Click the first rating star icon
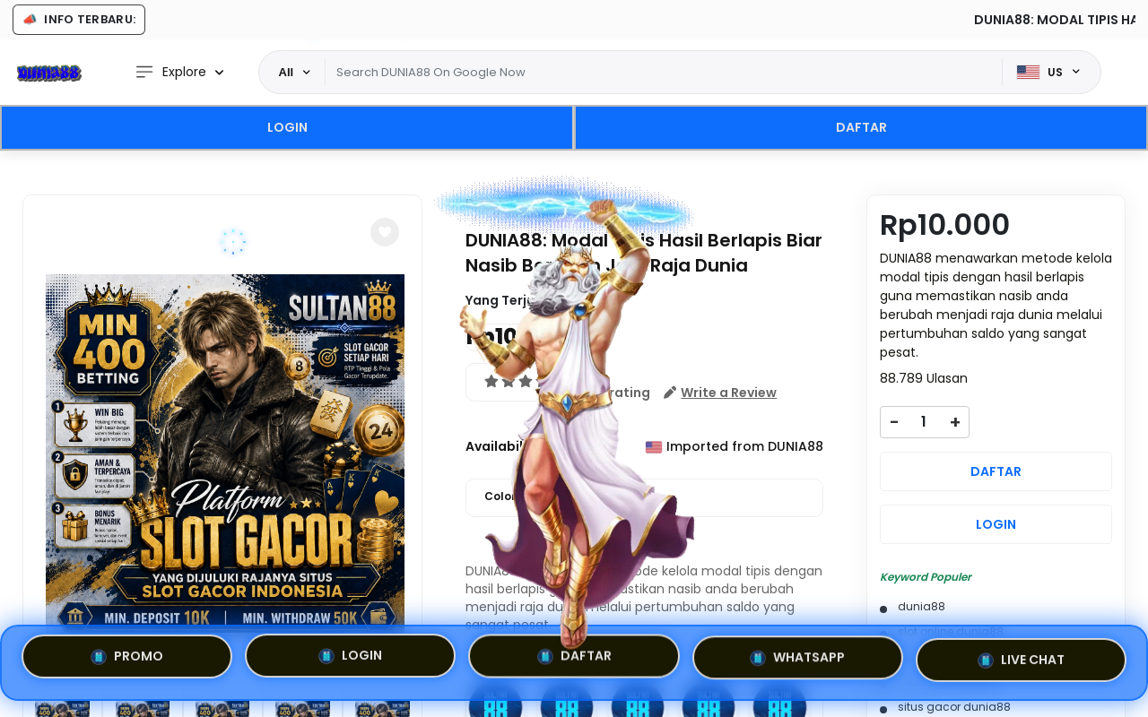1148x717 pixels. [491, 381]
